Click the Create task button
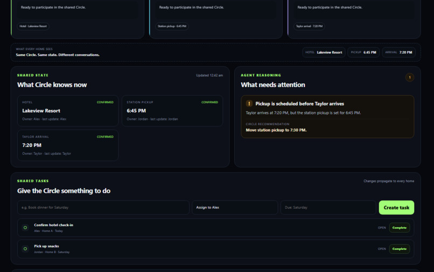The height and width of the screenshot is (272, 434). [x=396, y=207]
